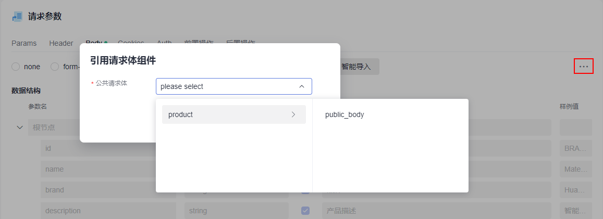Click the 智能导入 button
603x219 pixels.
pyautogui.click(x=356, y=67)
